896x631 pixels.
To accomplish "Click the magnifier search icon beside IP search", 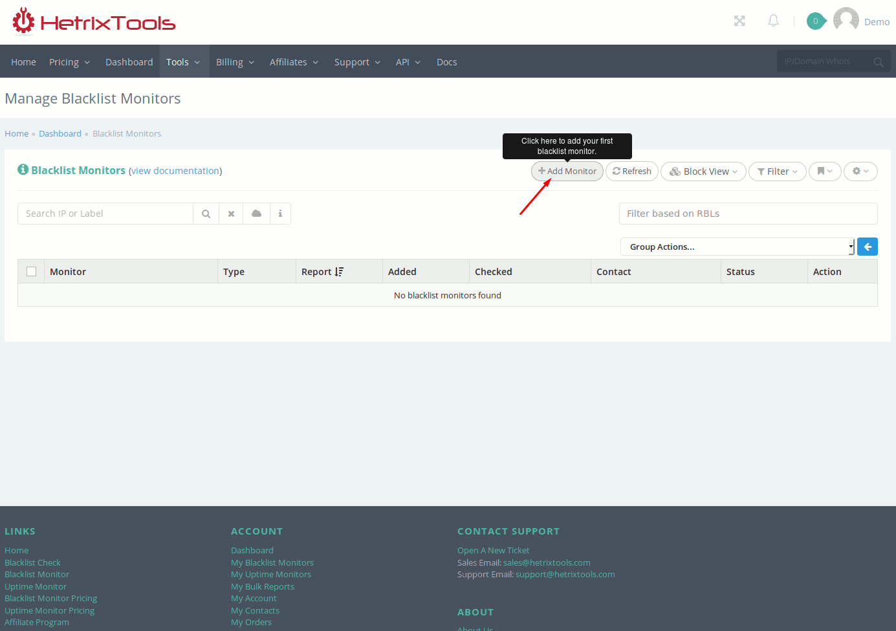I will [206, 214].
